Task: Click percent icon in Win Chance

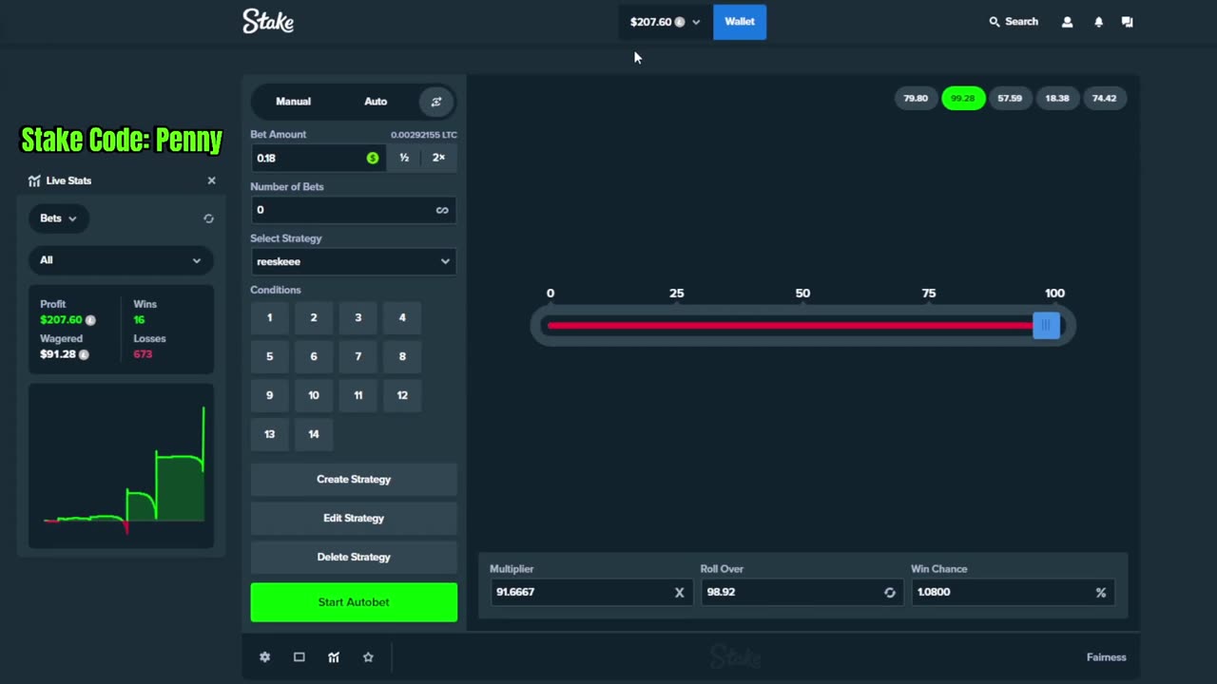Action: click(1100, 592)
